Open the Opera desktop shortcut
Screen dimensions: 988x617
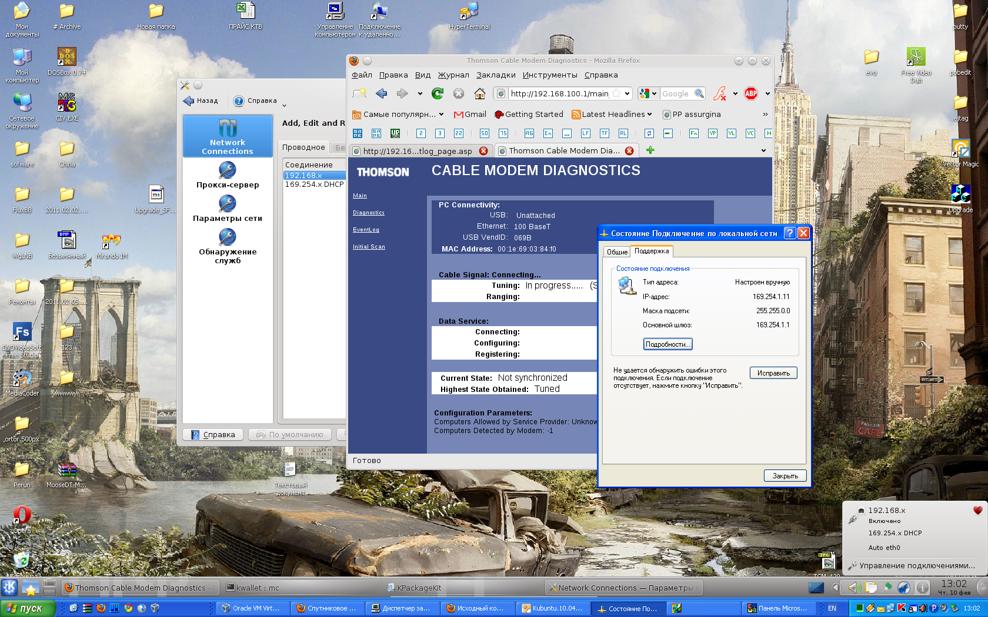[x=22, y=516]
